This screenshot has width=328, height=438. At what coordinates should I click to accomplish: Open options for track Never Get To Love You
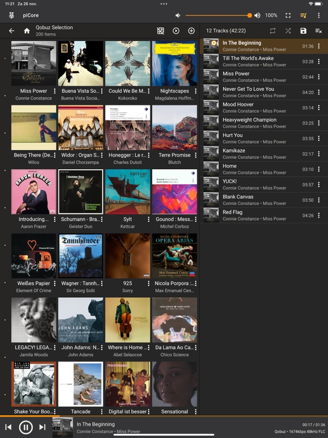coord(319,92)
